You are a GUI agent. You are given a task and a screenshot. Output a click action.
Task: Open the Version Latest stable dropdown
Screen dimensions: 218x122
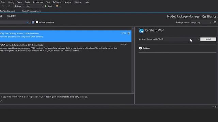coord(173,39)
